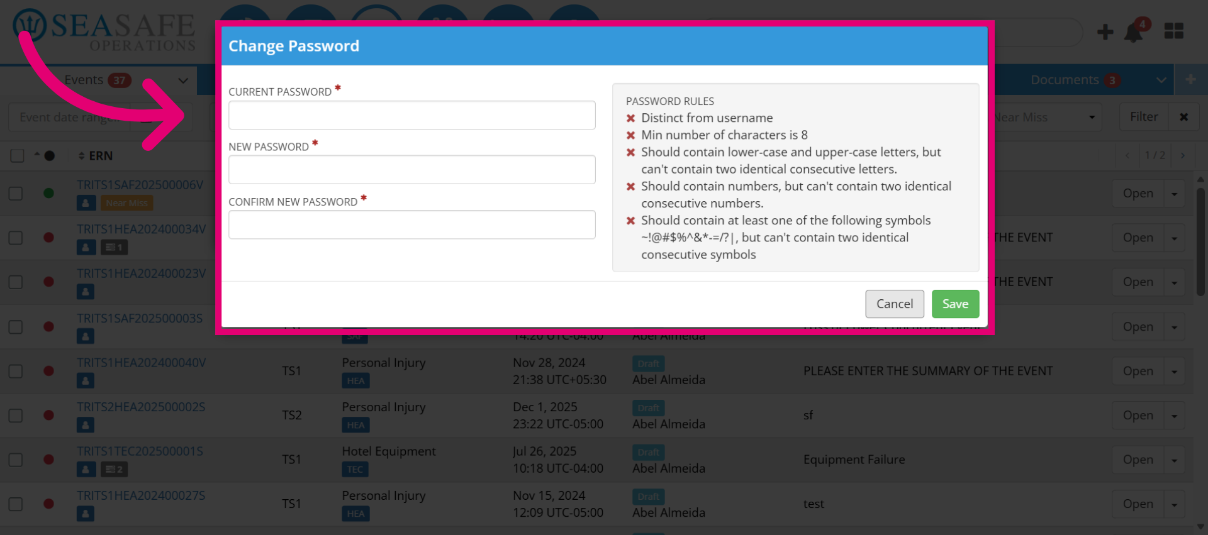
Task: Open event link TRITS1HEA202400034V
Action: click(x=141, y=229)
